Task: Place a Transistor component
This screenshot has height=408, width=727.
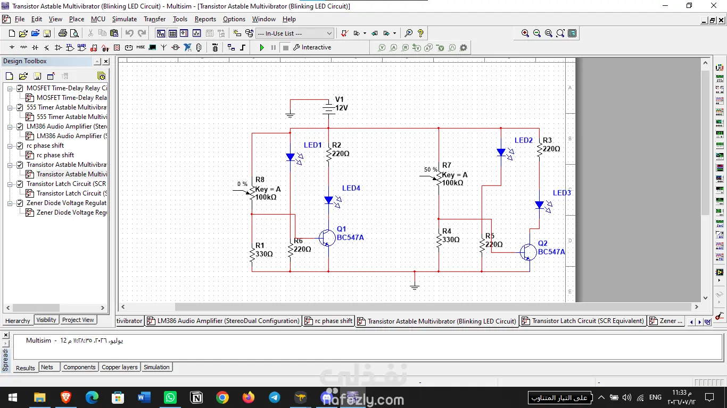Action: [47, 47]
